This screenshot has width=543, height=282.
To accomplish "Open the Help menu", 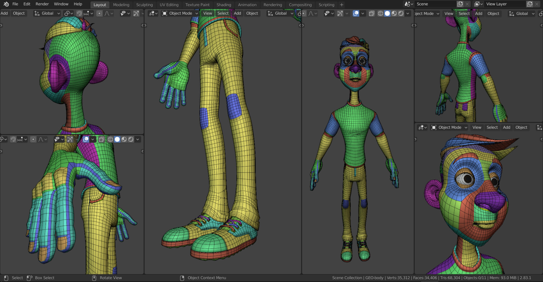I will point(78,4).
